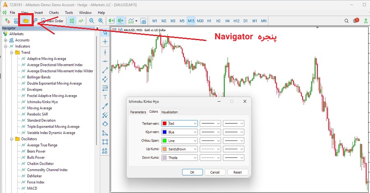Select the M1 timeframe
The image size is (370, 193).
155,21
